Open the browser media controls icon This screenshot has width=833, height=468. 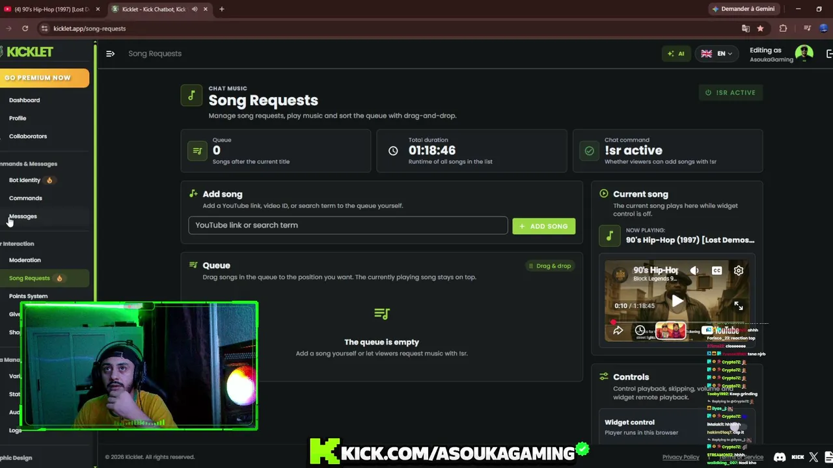pos(807,29)
